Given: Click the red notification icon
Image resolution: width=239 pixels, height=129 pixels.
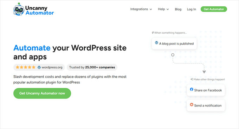Looking at the screenshot, I should click(x=192, y=104).
